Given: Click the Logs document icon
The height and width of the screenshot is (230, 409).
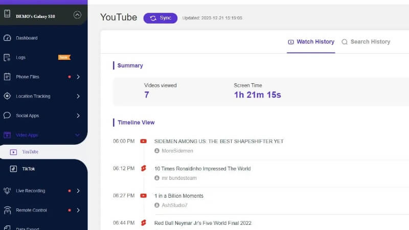Looking at the screenshot, I should pyautogui.click(x=7, y=57).
